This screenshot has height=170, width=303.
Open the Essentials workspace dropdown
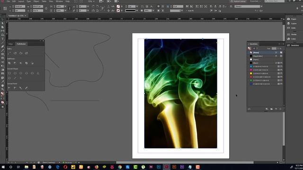[256, 1]
